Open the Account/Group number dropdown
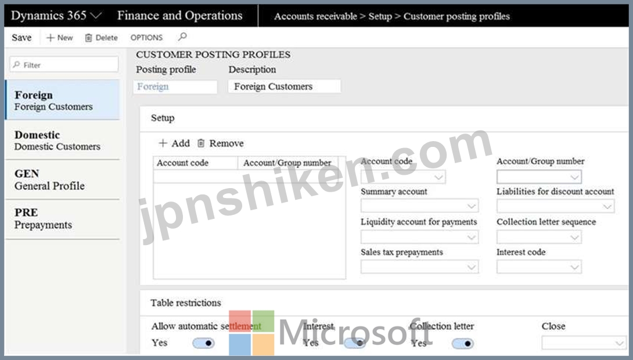Image resolution: width=633 pixels, height=360 pixels. tap(539, 177)
